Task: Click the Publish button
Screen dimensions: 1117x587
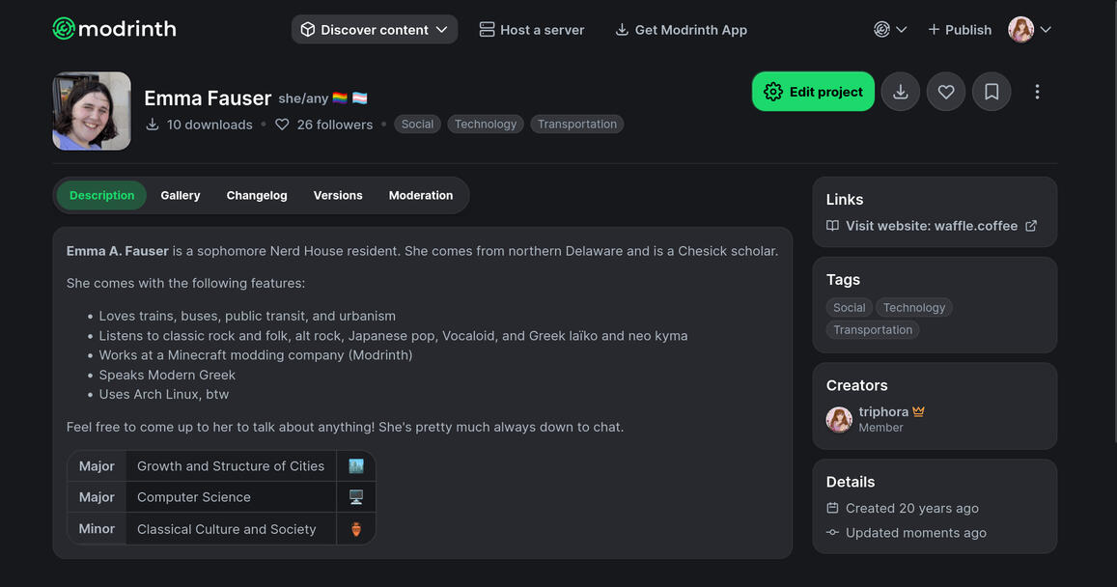Action: [x=960, y=29]
